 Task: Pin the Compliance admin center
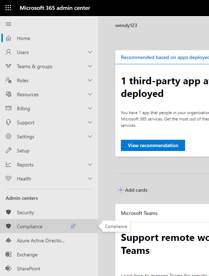coord(73,226)
